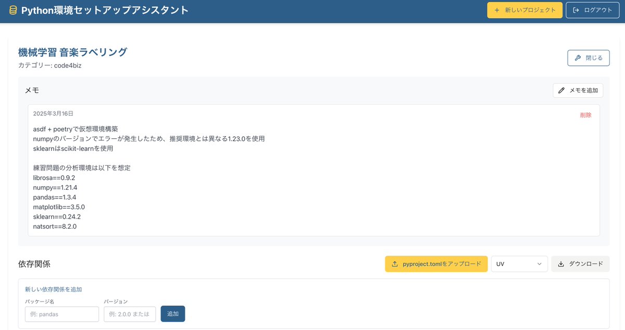Delete the memo via 削除 link
The height and width of the screenshot is (330, 625).
[585, 115]
